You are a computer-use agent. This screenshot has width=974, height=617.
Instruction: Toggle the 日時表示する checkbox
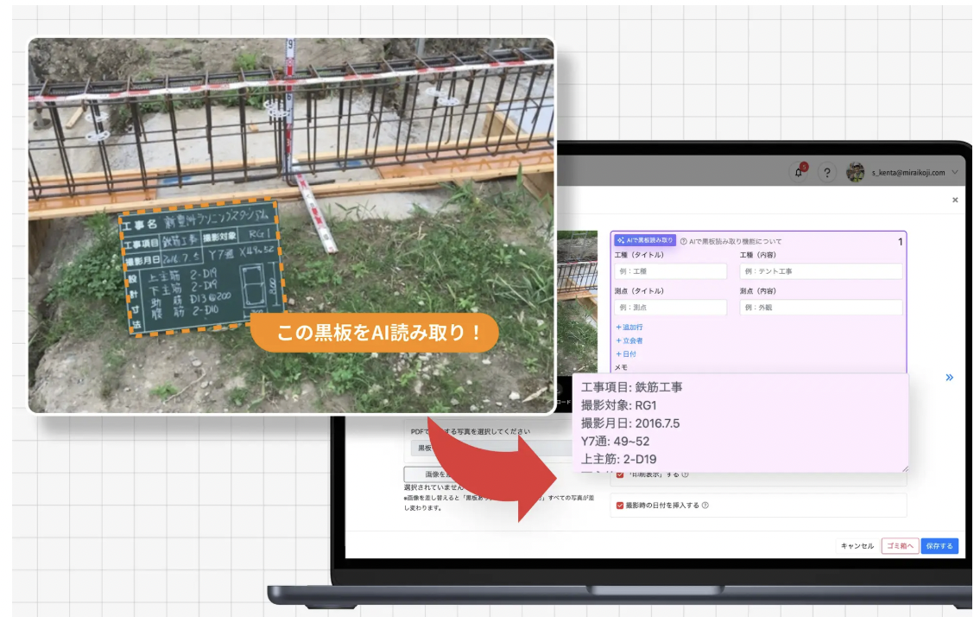(620, 474)
